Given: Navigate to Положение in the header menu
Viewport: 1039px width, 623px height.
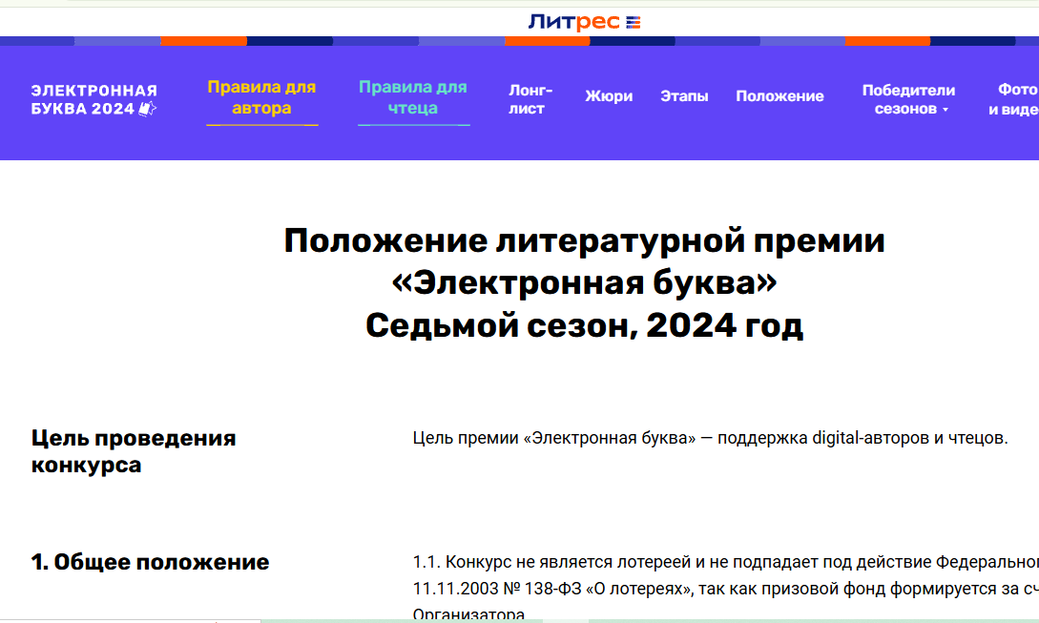Looking at the screenshot, I should (779, 96).
